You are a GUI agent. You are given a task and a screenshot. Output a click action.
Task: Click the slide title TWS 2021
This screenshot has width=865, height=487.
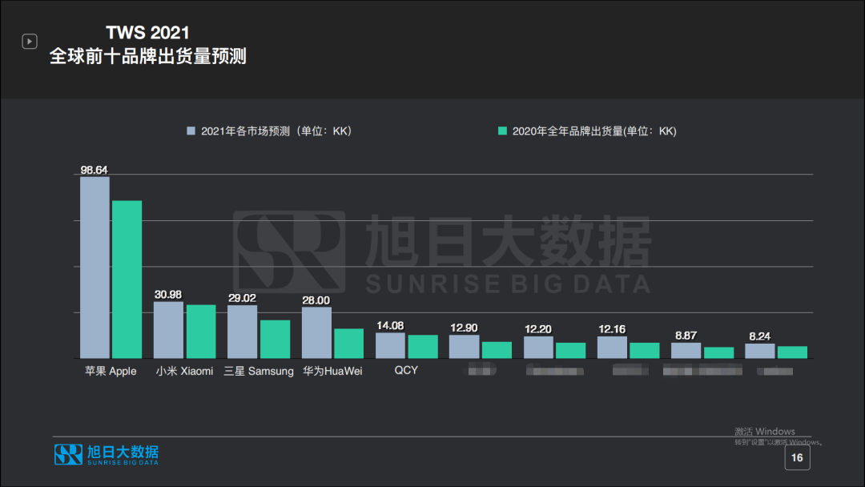(148, 33)
